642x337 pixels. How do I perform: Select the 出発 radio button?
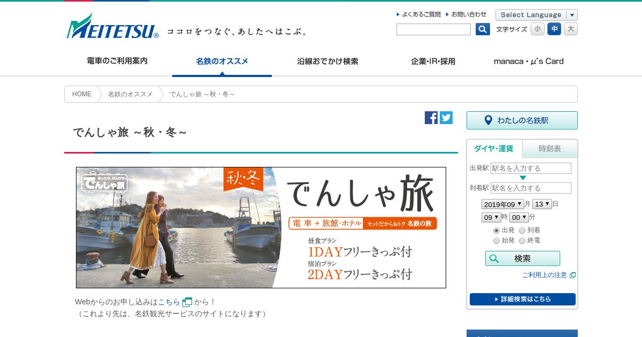pyautogui.click(x=496, y=231)
